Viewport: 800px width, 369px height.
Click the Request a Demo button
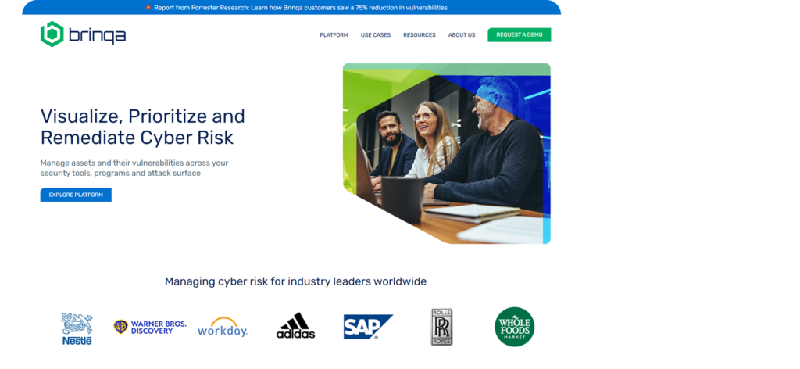pyautogui.click(x=520, y=34)
